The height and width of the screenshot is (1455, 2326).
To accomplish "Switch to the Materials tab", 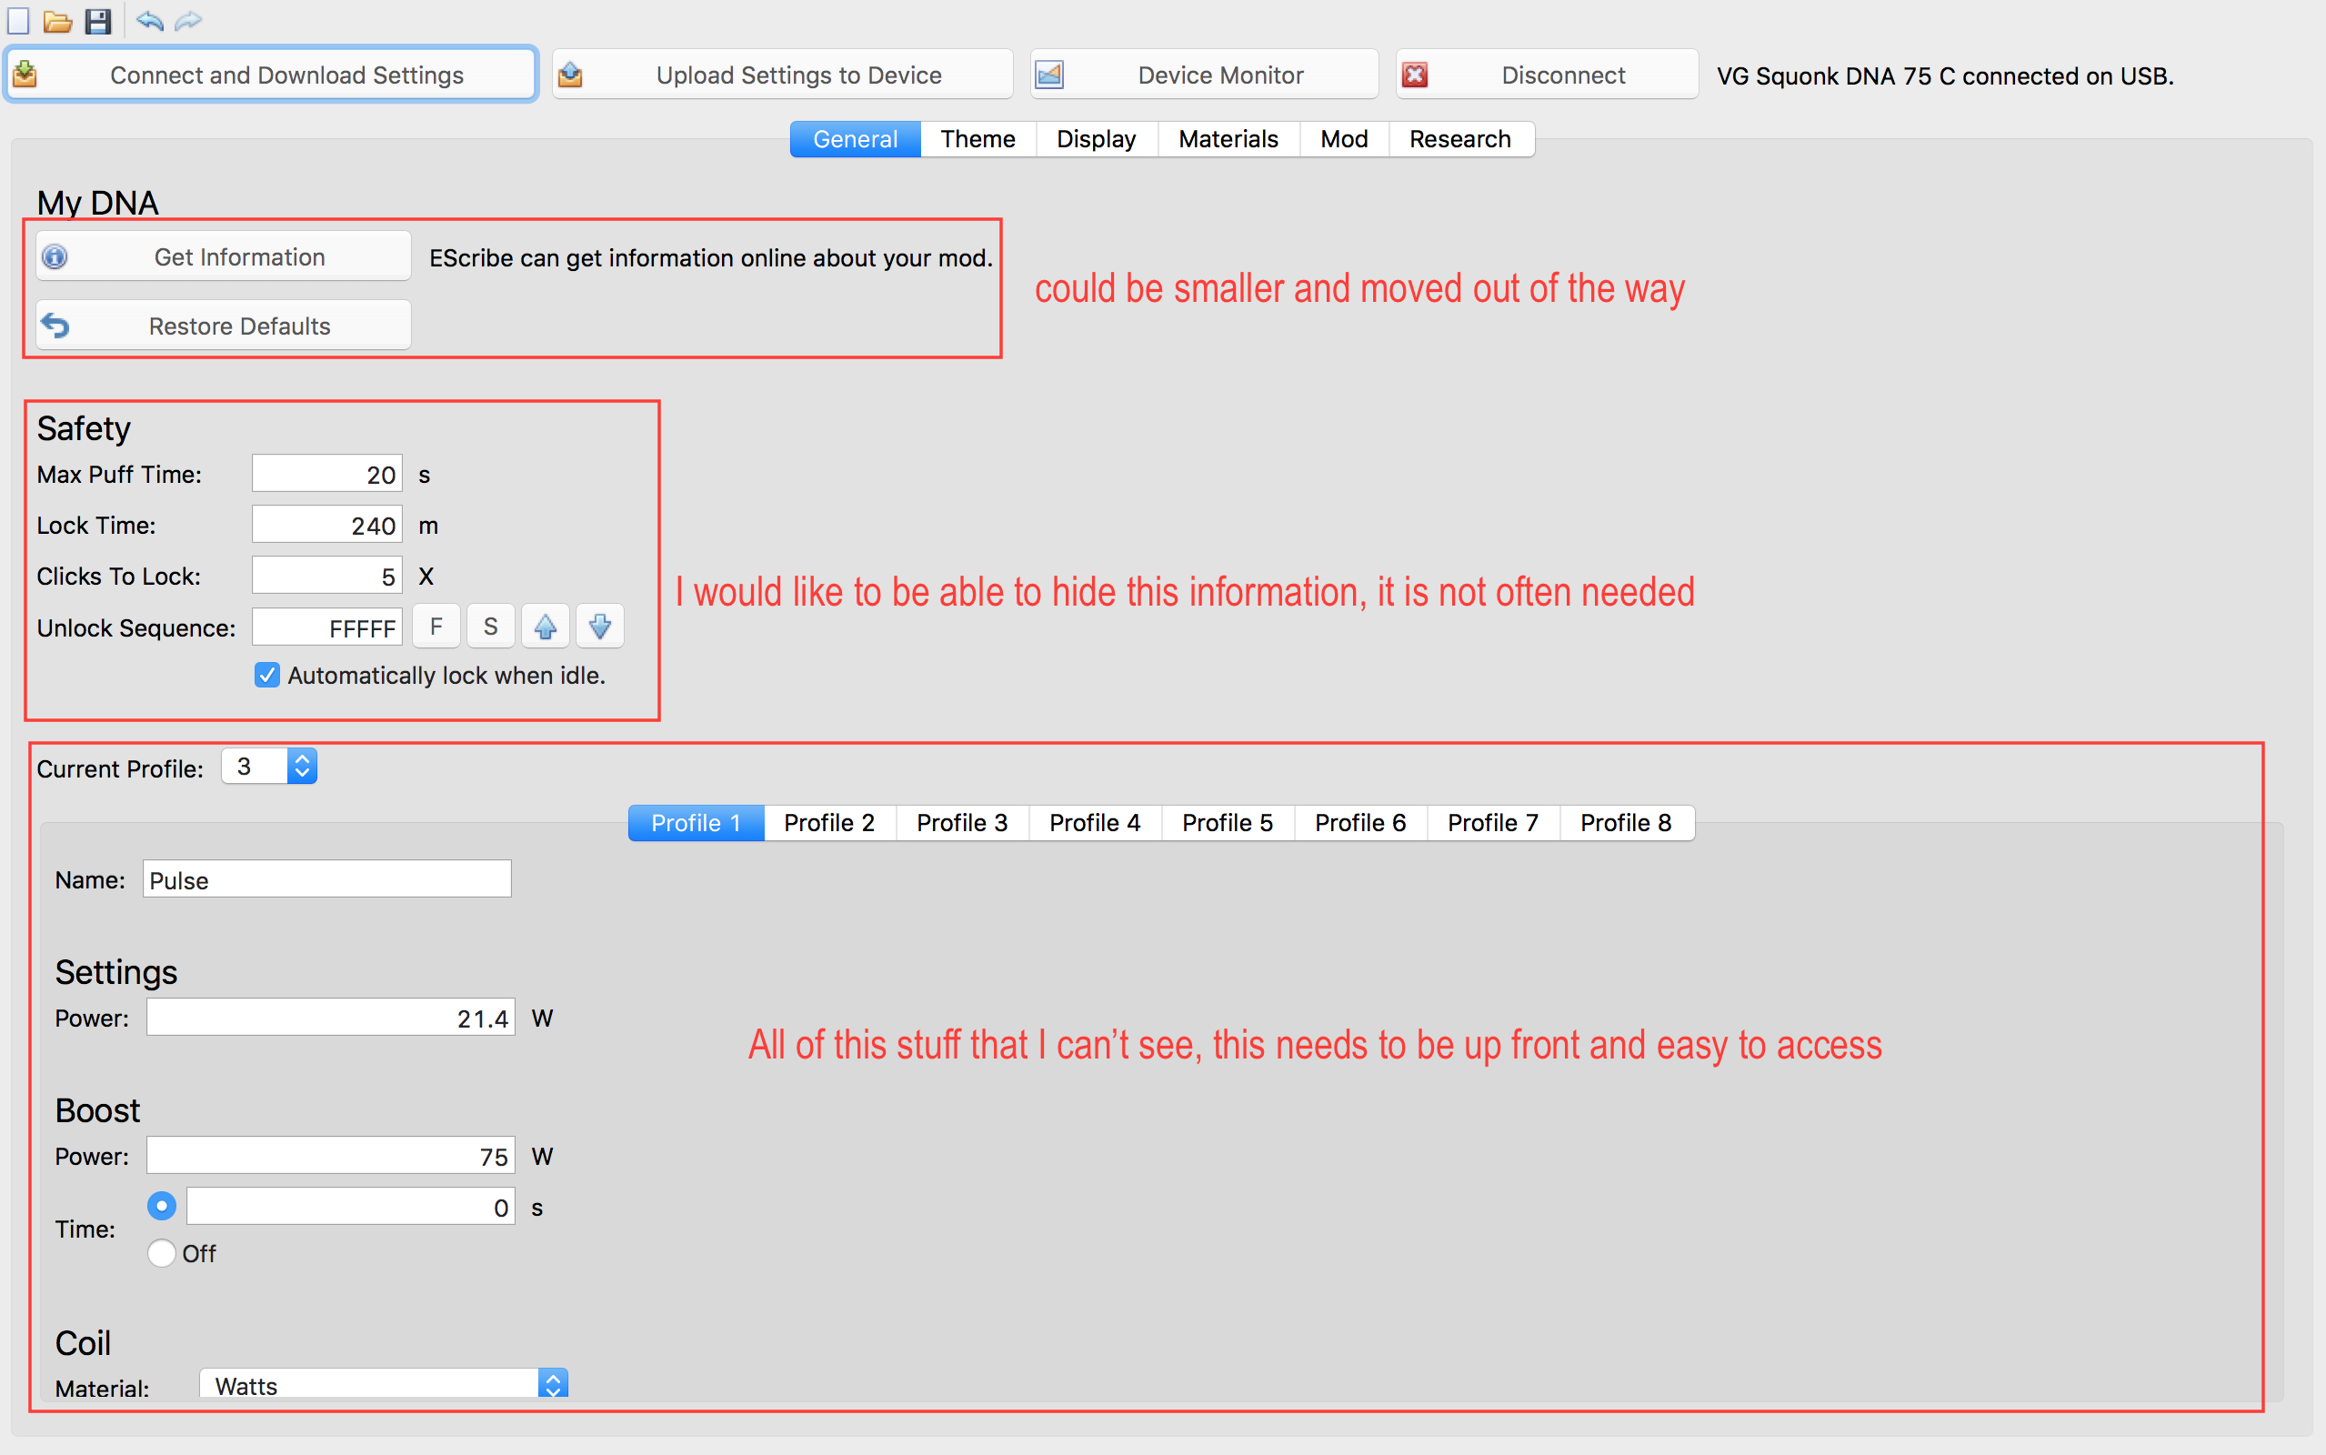I will [1228, 139].
